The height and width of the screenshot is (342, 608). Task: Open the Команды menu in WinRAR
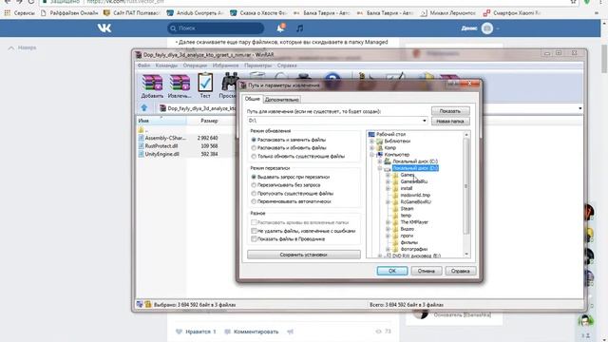click(x=166, y=66)
